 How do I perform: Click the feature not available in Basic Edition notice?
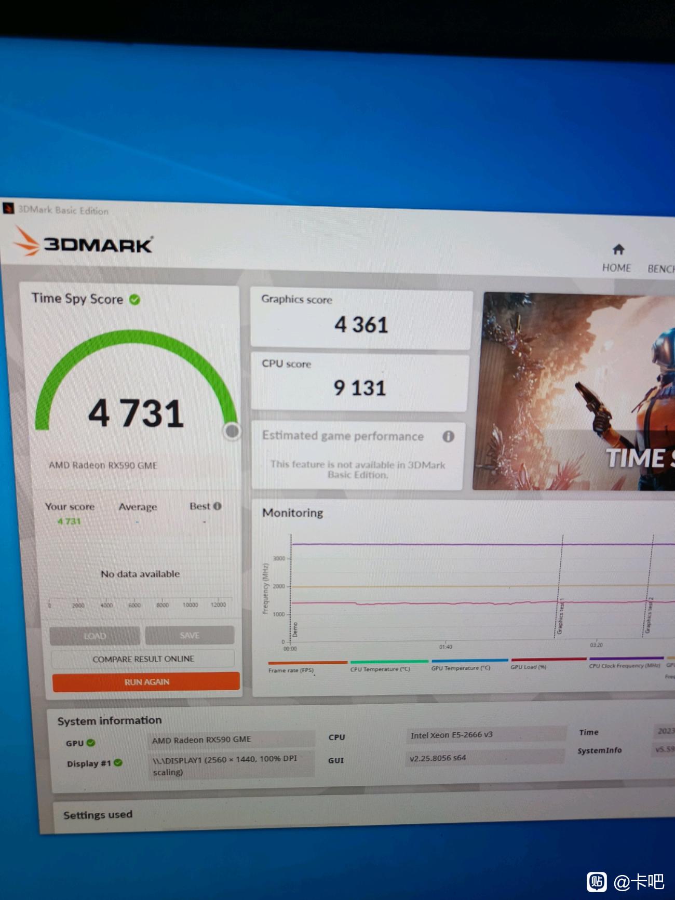coord(357,469)
